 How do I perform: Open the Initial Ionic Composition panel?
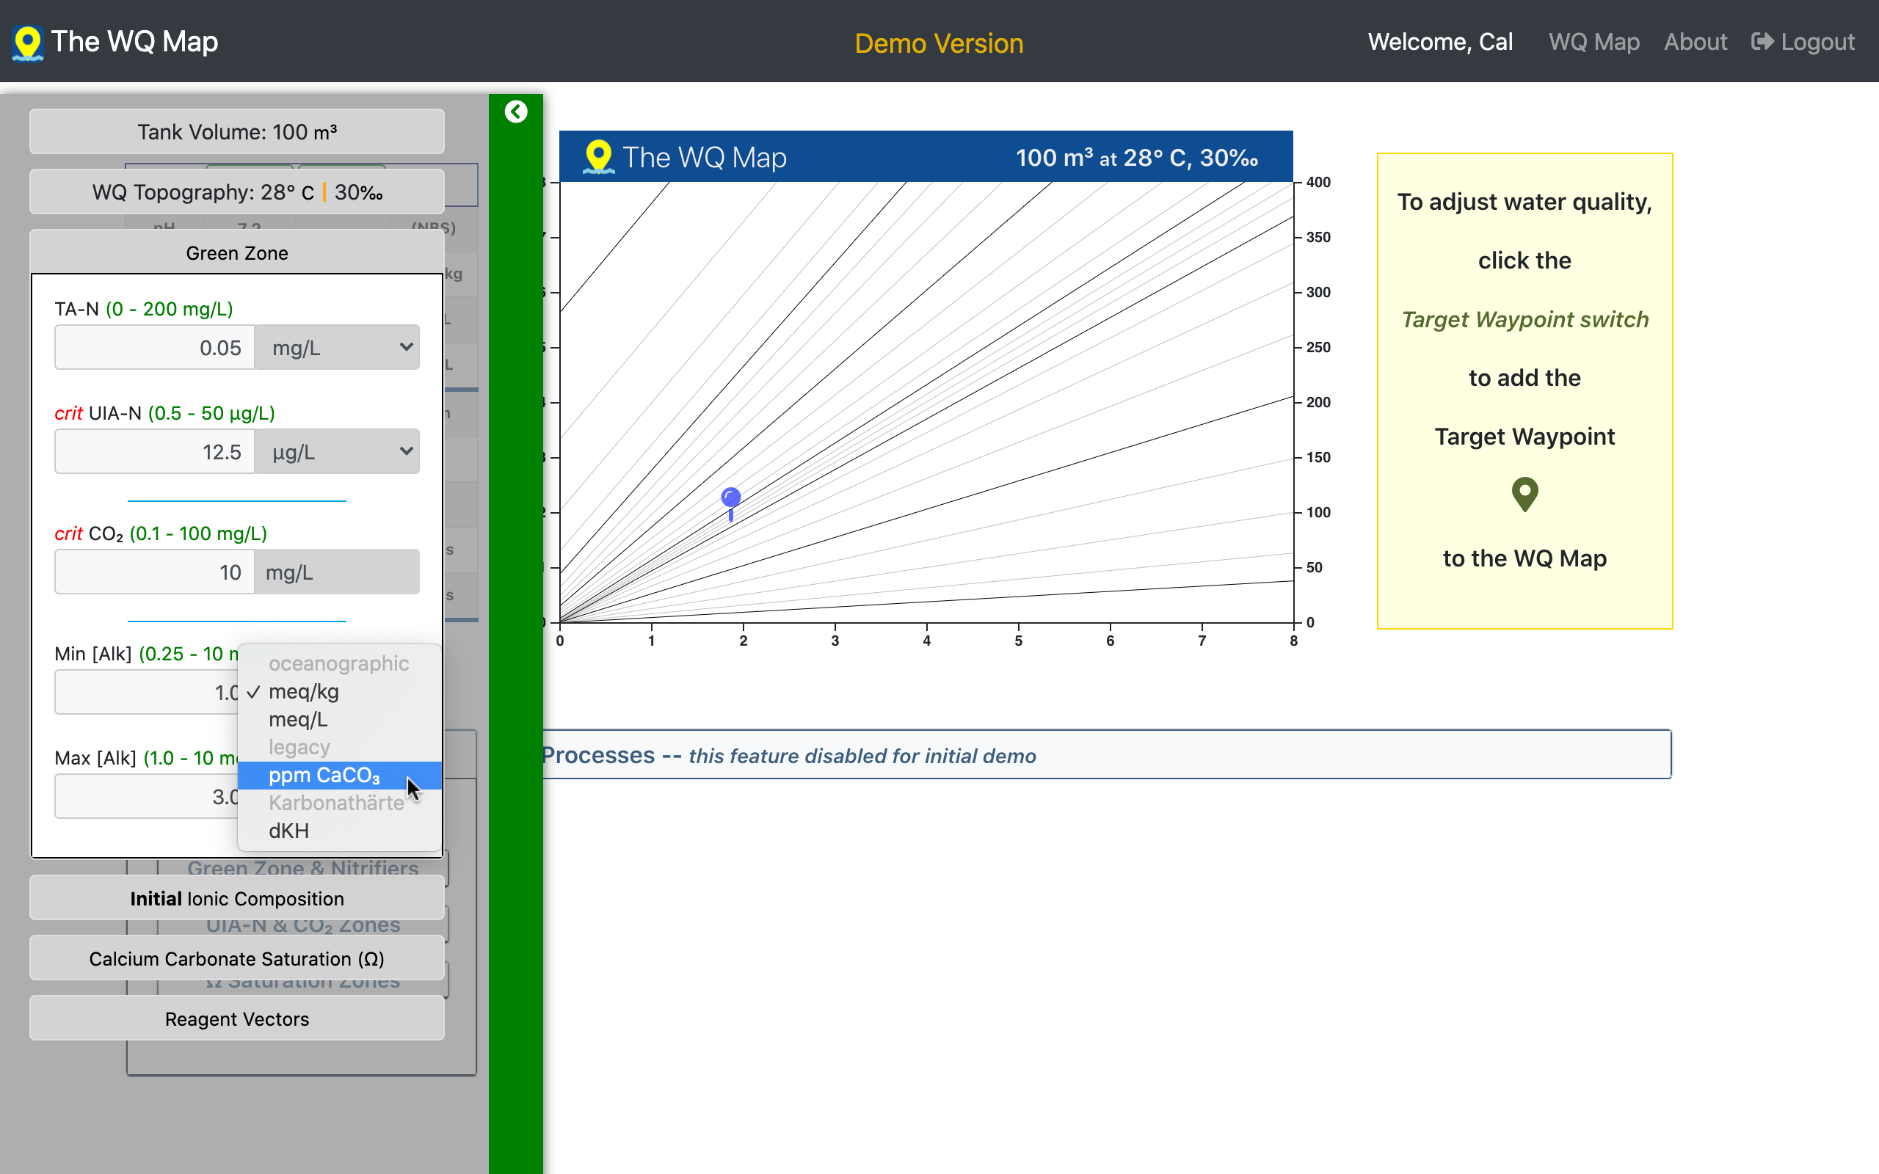point(237,898)
